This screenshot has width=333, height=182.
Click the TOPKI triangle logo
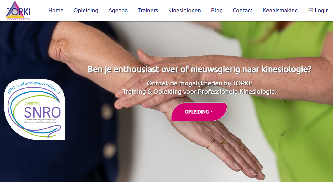pyautogui.click(x=18, y=10)
